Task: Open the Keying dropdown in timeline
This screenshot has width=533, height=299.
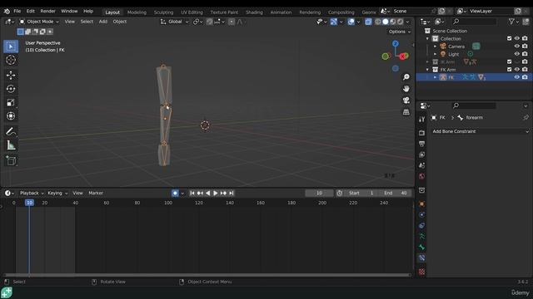Action: 57,193
